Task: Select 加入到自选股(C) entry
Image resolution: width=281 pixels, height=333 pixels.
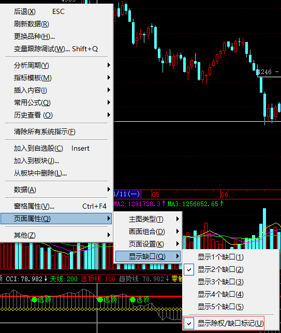Action: point(56,148)
